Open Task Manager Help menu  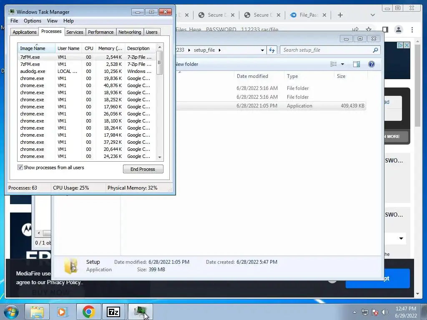point(68,21)
